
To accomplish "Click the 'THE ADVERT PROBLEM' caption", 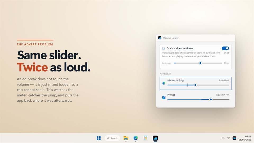I will tap(35, 44).
